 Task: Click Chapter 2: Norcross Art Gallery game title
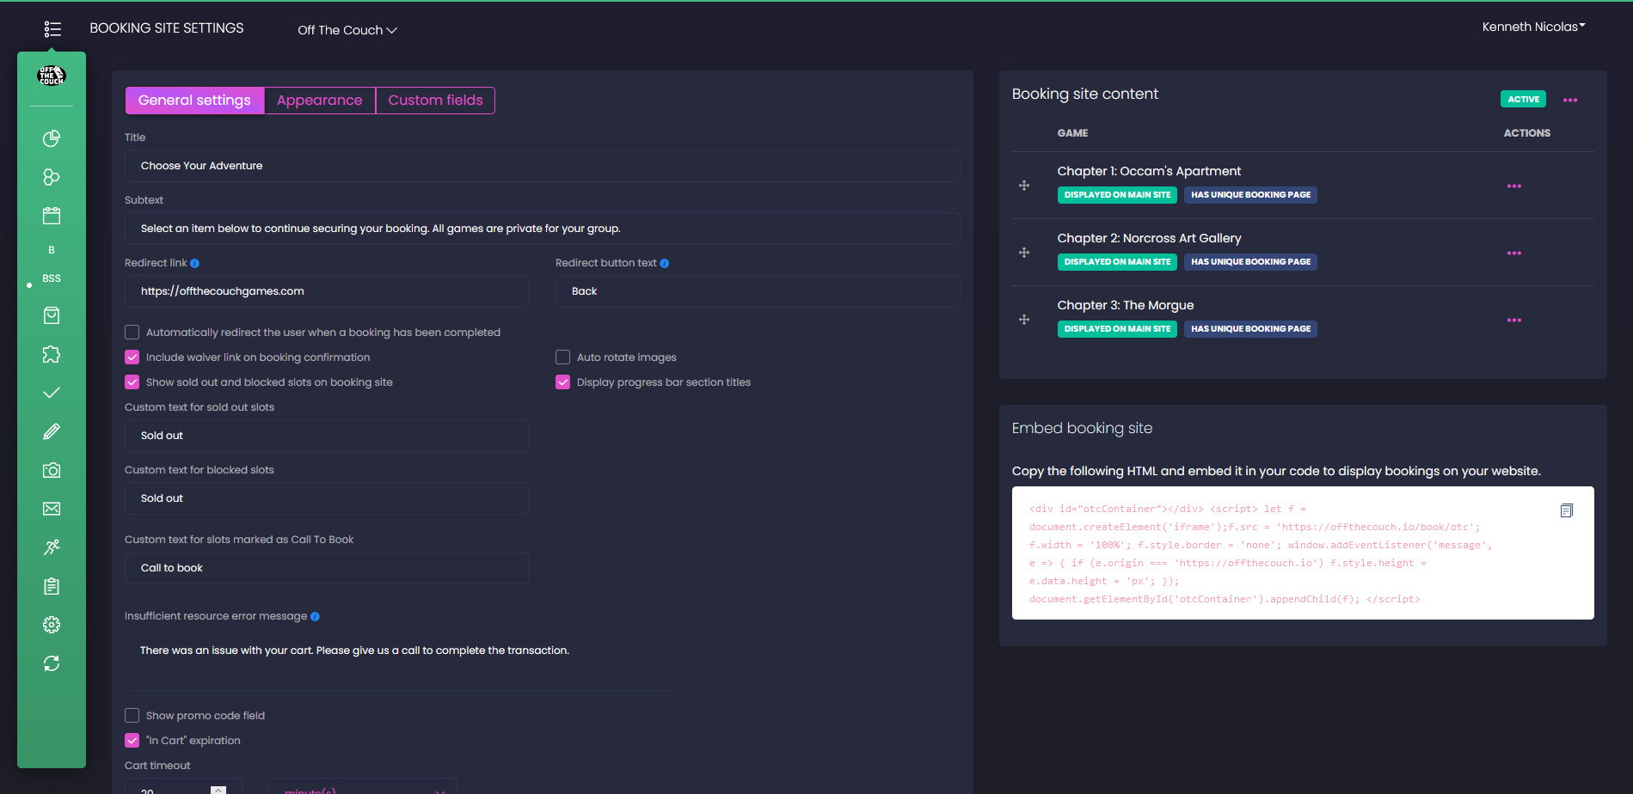(1149, 239)
